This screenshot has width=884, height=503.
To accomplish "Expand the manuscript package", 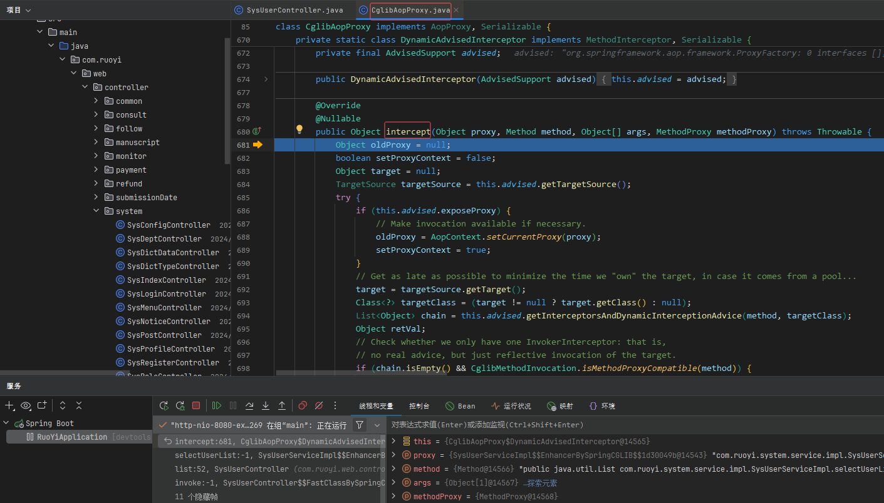I will coord(96,142).
